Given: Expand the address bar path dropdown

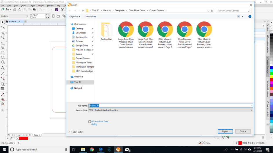Looking at the screenshot, I should click(208, 11).
